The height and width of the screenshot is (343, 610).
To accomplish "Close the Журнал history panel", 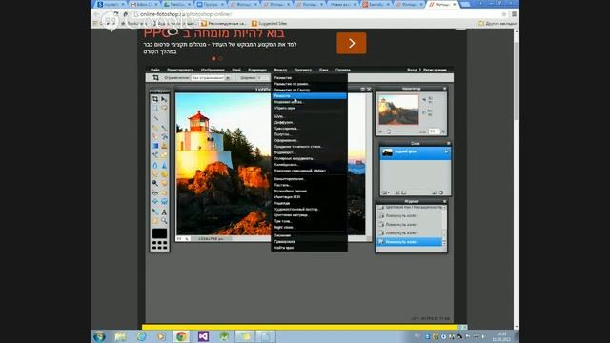I will pyautogui.click(x=445, y=201).
